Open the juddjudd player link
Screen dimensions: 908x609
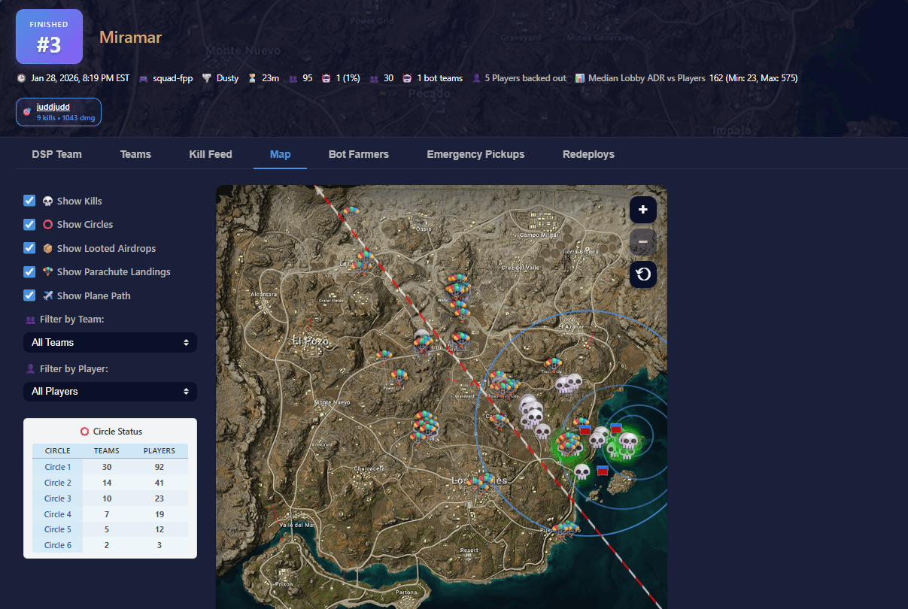(x=53, y=107)
